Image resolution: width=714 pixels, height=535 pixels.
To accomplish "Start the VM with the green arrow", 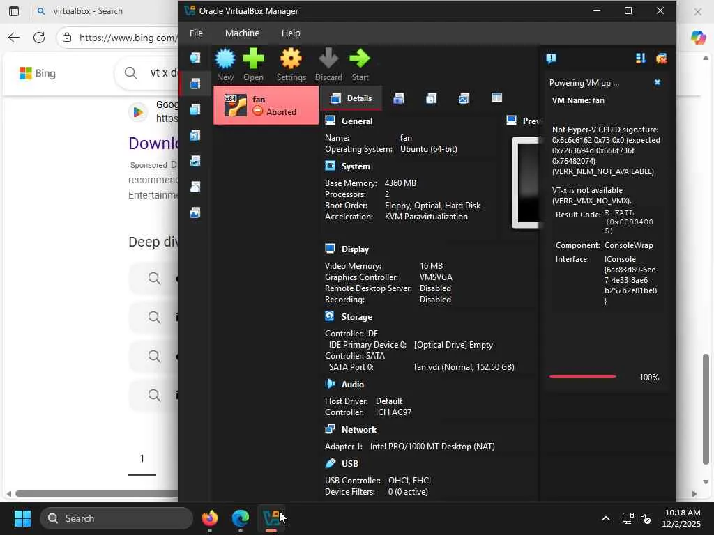I will pyautogui.click(x=360, y=59).
